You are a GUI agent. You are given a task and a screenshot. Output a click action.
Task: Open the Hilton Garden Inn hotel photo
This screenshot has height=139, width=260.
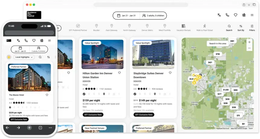click(102, 54)
